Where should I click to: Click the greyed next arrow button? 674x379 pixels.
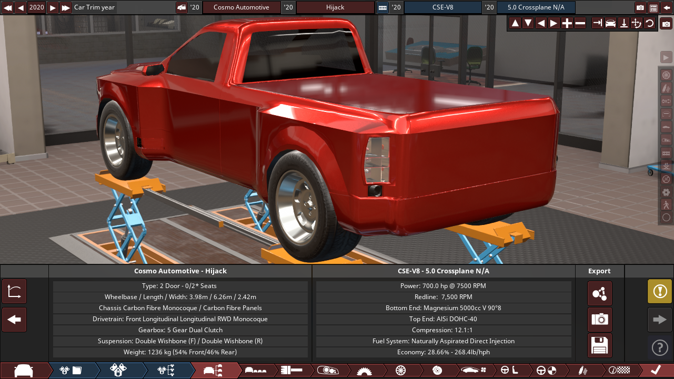click(660, 320)
